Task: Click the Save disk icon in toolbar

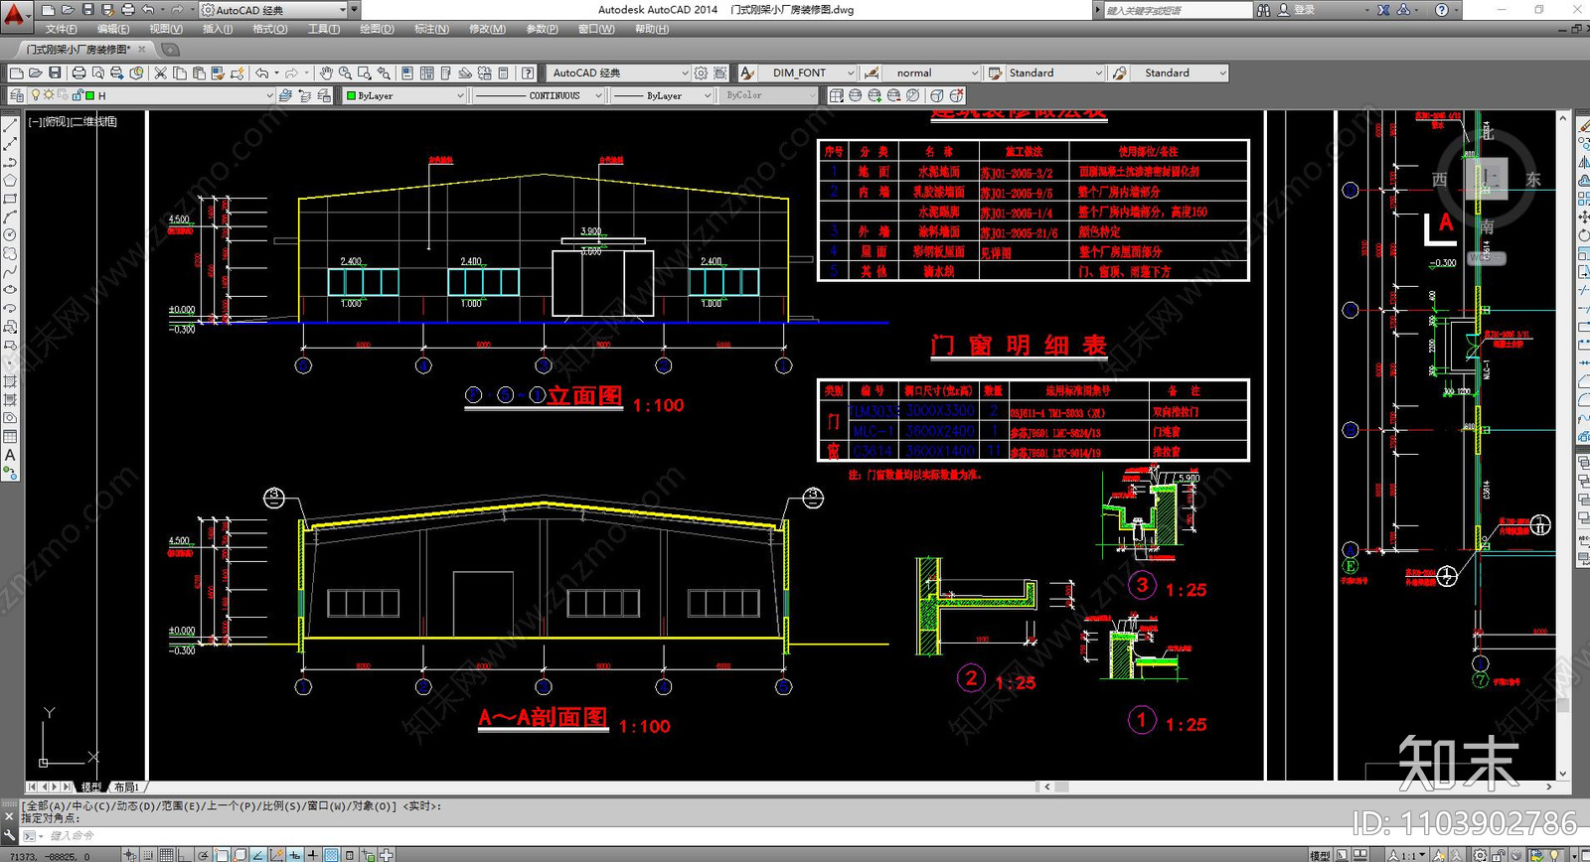Action: point(55,73)
